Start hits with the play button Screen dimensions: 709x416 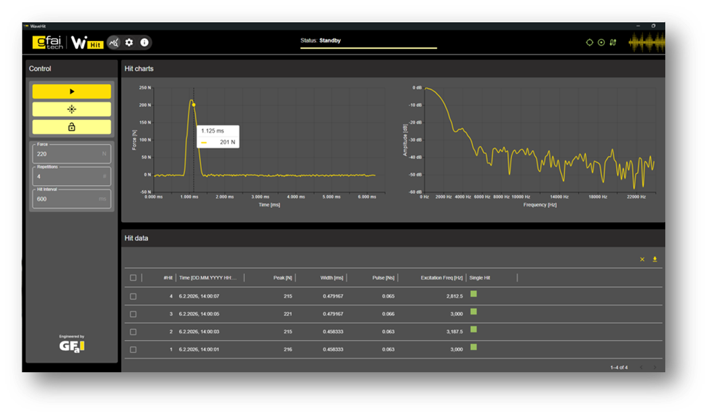click(x=71, y=92)
